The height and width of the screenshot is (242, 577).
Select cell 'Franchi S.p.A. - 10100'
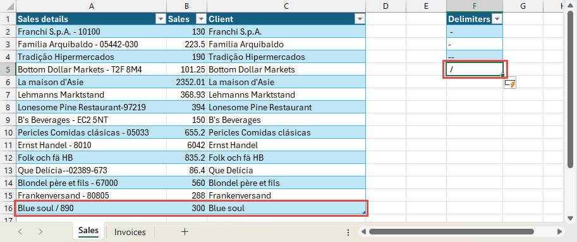pyautogui.click(x=91, y=32)
